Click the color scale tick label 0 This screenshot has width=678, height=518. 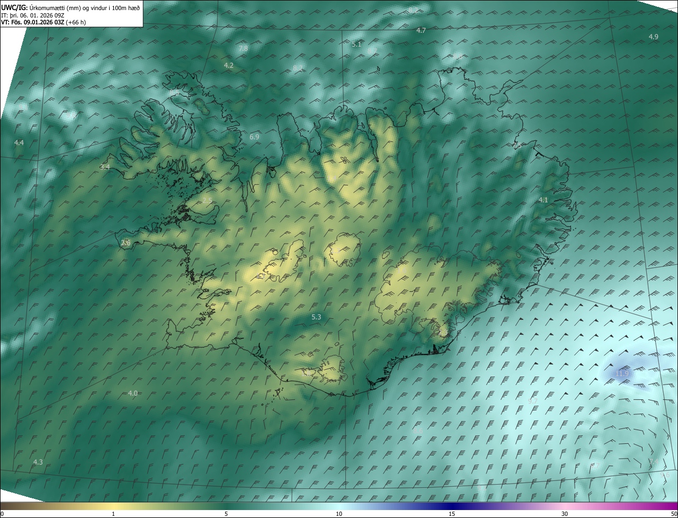tap(2, 514)
